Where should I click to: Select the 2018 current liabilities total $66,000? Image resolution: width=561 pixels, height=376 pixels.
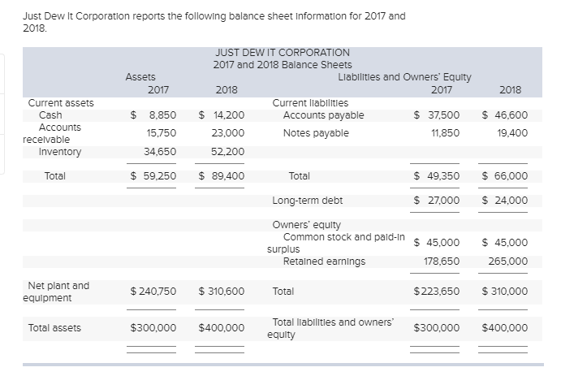tap(504, 176)
